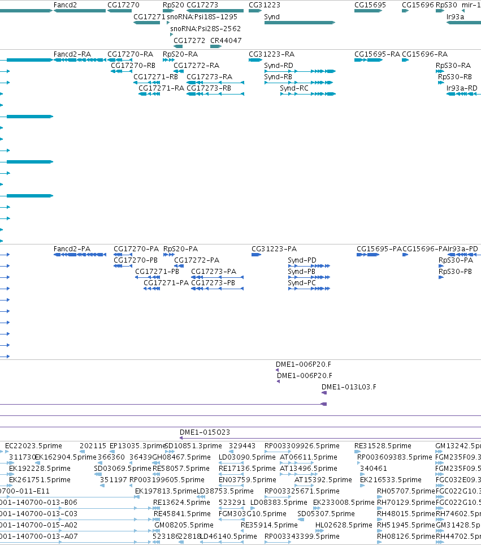Select EST HL02628.5prime
This screenshot has width=481, height=545.
(344, 525)
